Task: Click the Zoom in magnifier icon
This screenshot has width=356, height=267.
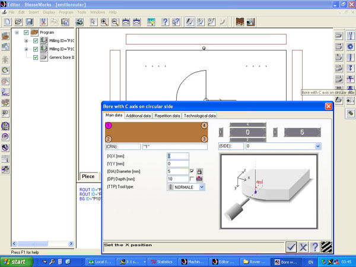Action: [104, 22]
